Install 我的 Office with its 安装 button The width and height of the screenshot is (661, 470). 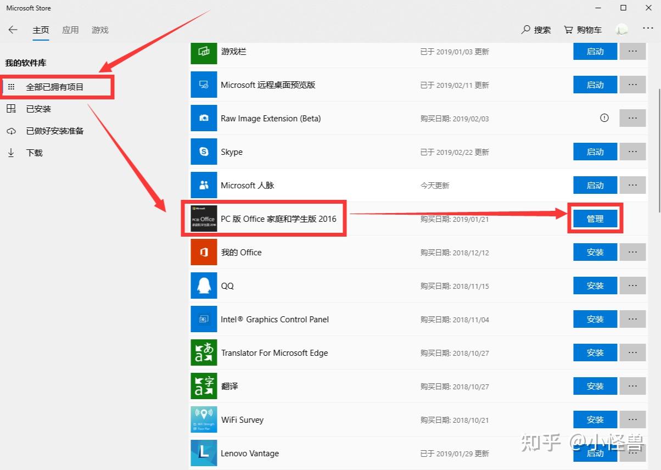[x=595, y=253]
